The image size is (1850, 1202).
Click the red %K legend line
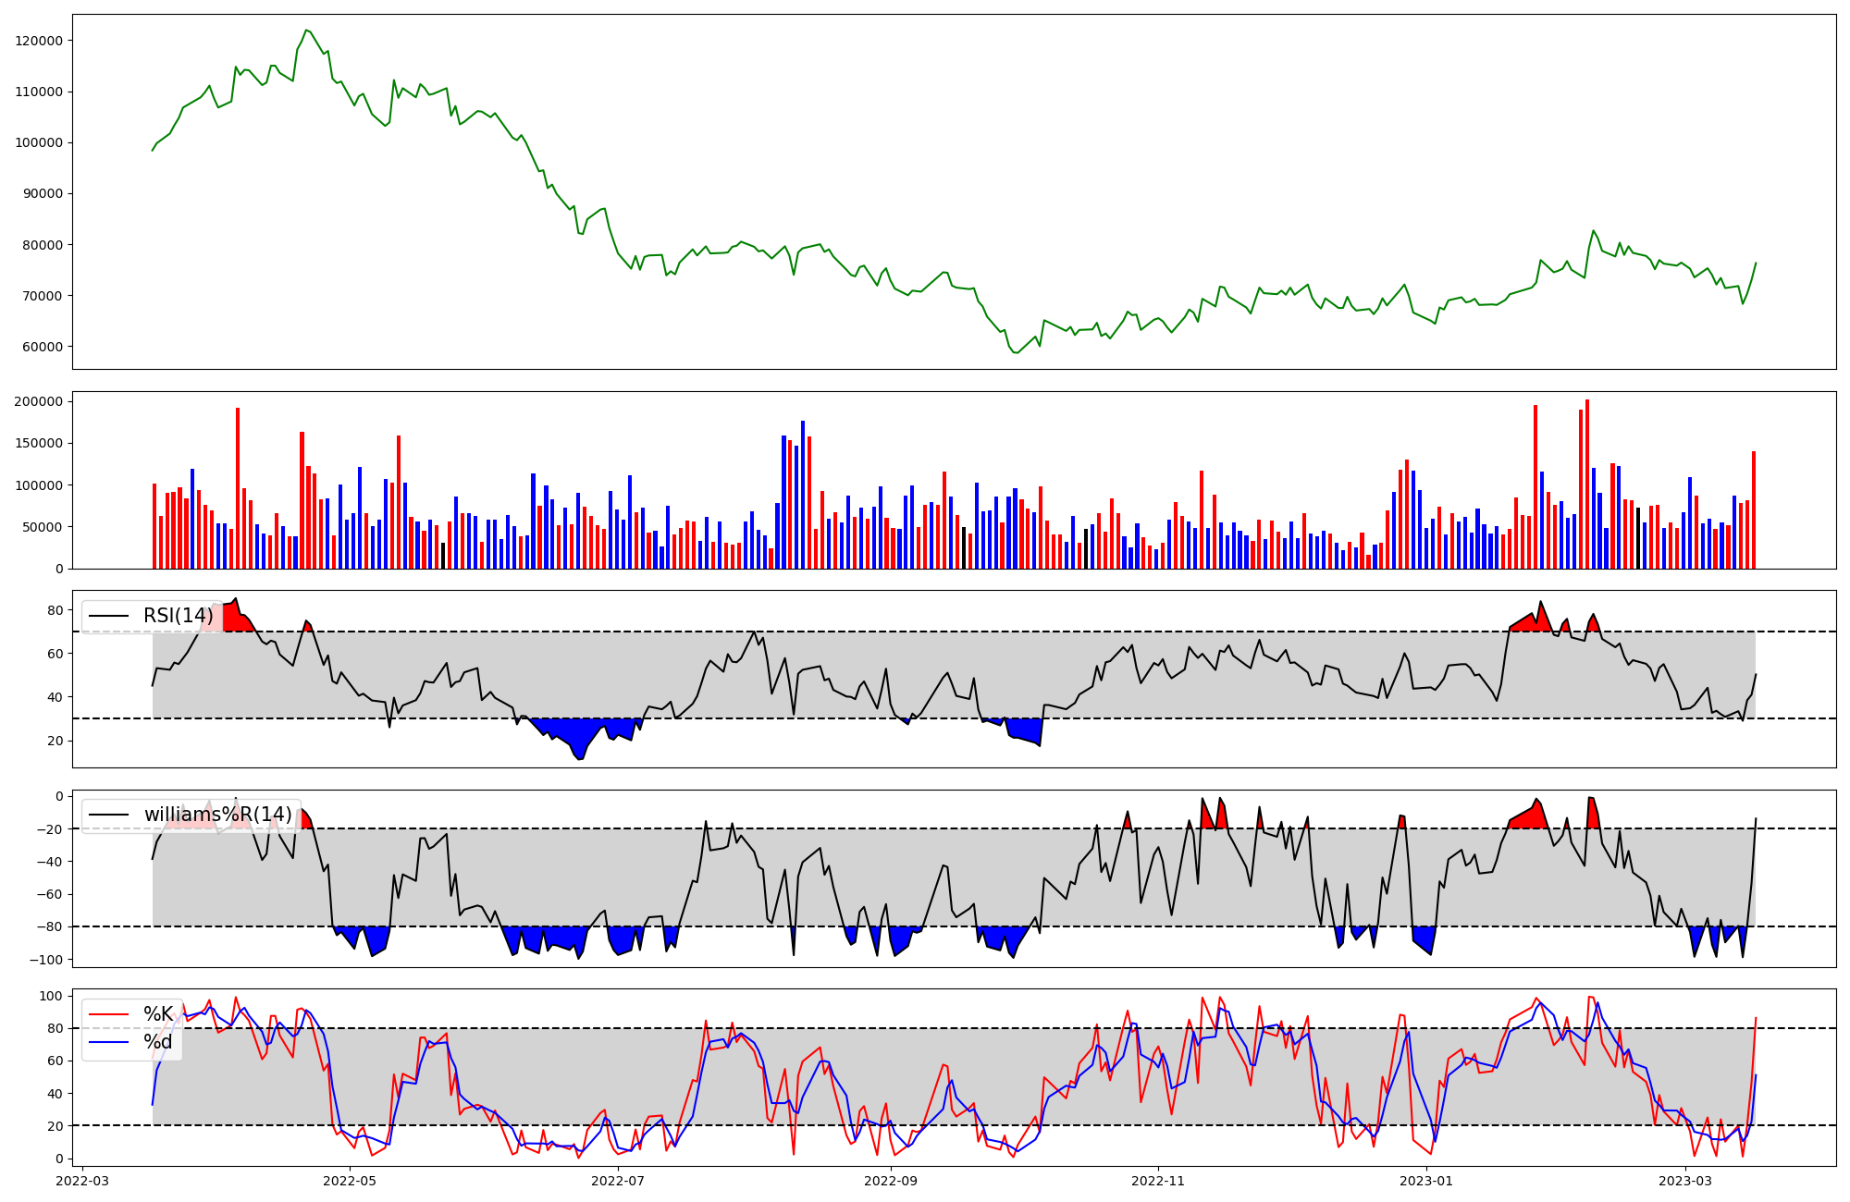point(107,1014)
